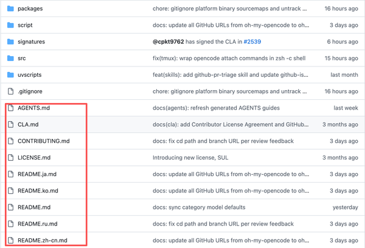Click the LICENSE.md file icon

pos(10,158)
